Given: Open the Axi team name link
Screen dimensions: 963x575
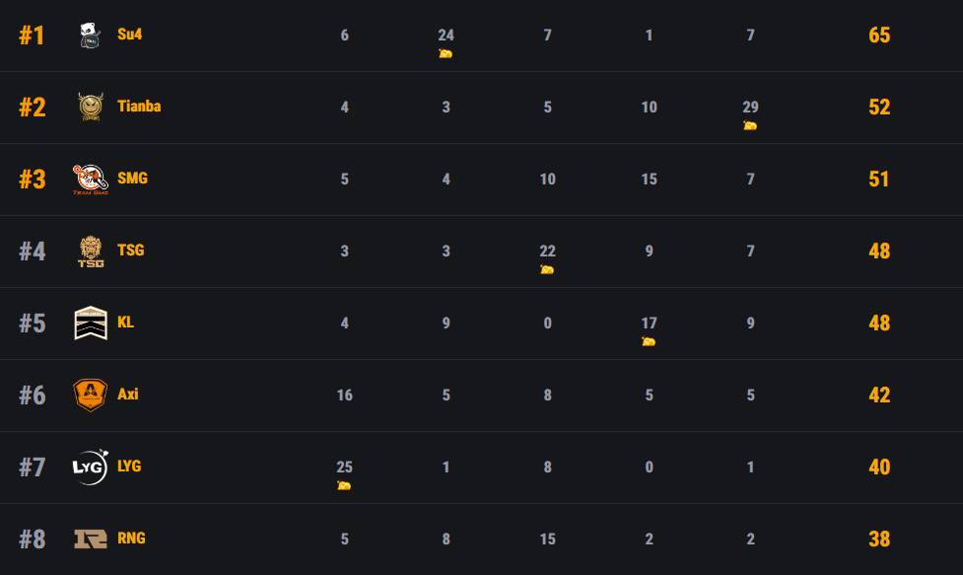Looking at the screenshot, I should [128, 395].
